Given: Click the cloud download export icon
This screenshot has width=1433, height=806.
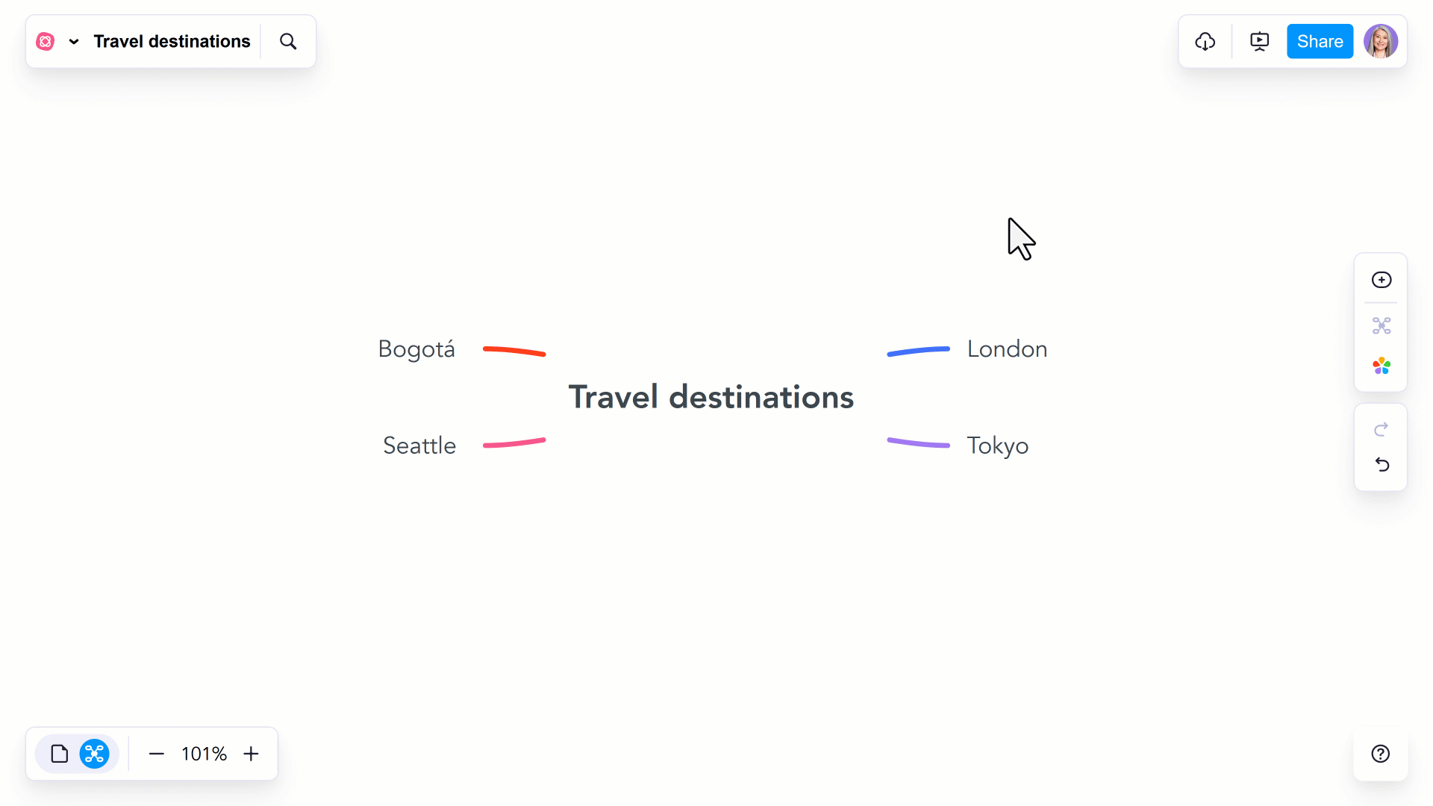Looking at the screenshot, I should tap(1205, 42).
